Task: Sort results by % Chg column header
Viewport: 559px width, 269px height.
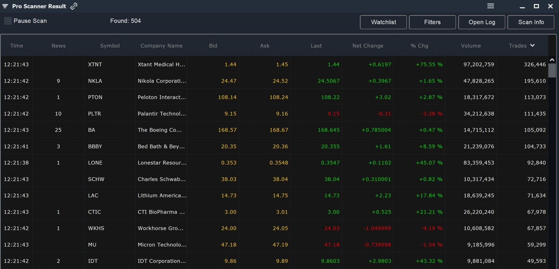Action: coord(419,46)
